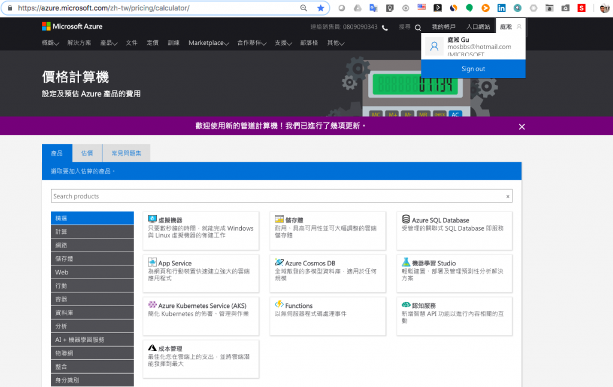Click the zoom magnifier in address bar

click(x=304, y=8)
